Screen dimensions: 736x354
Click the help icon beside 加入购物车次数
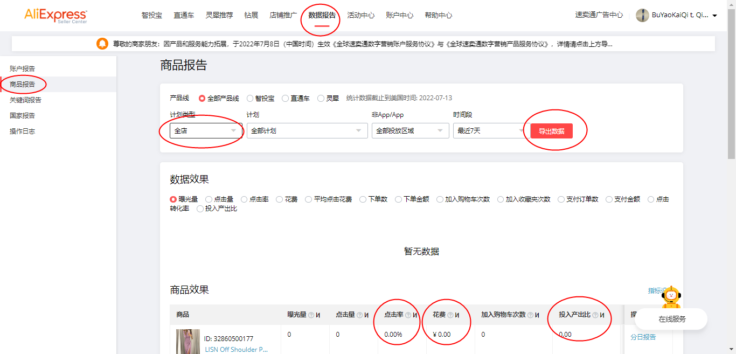point(531,315)
